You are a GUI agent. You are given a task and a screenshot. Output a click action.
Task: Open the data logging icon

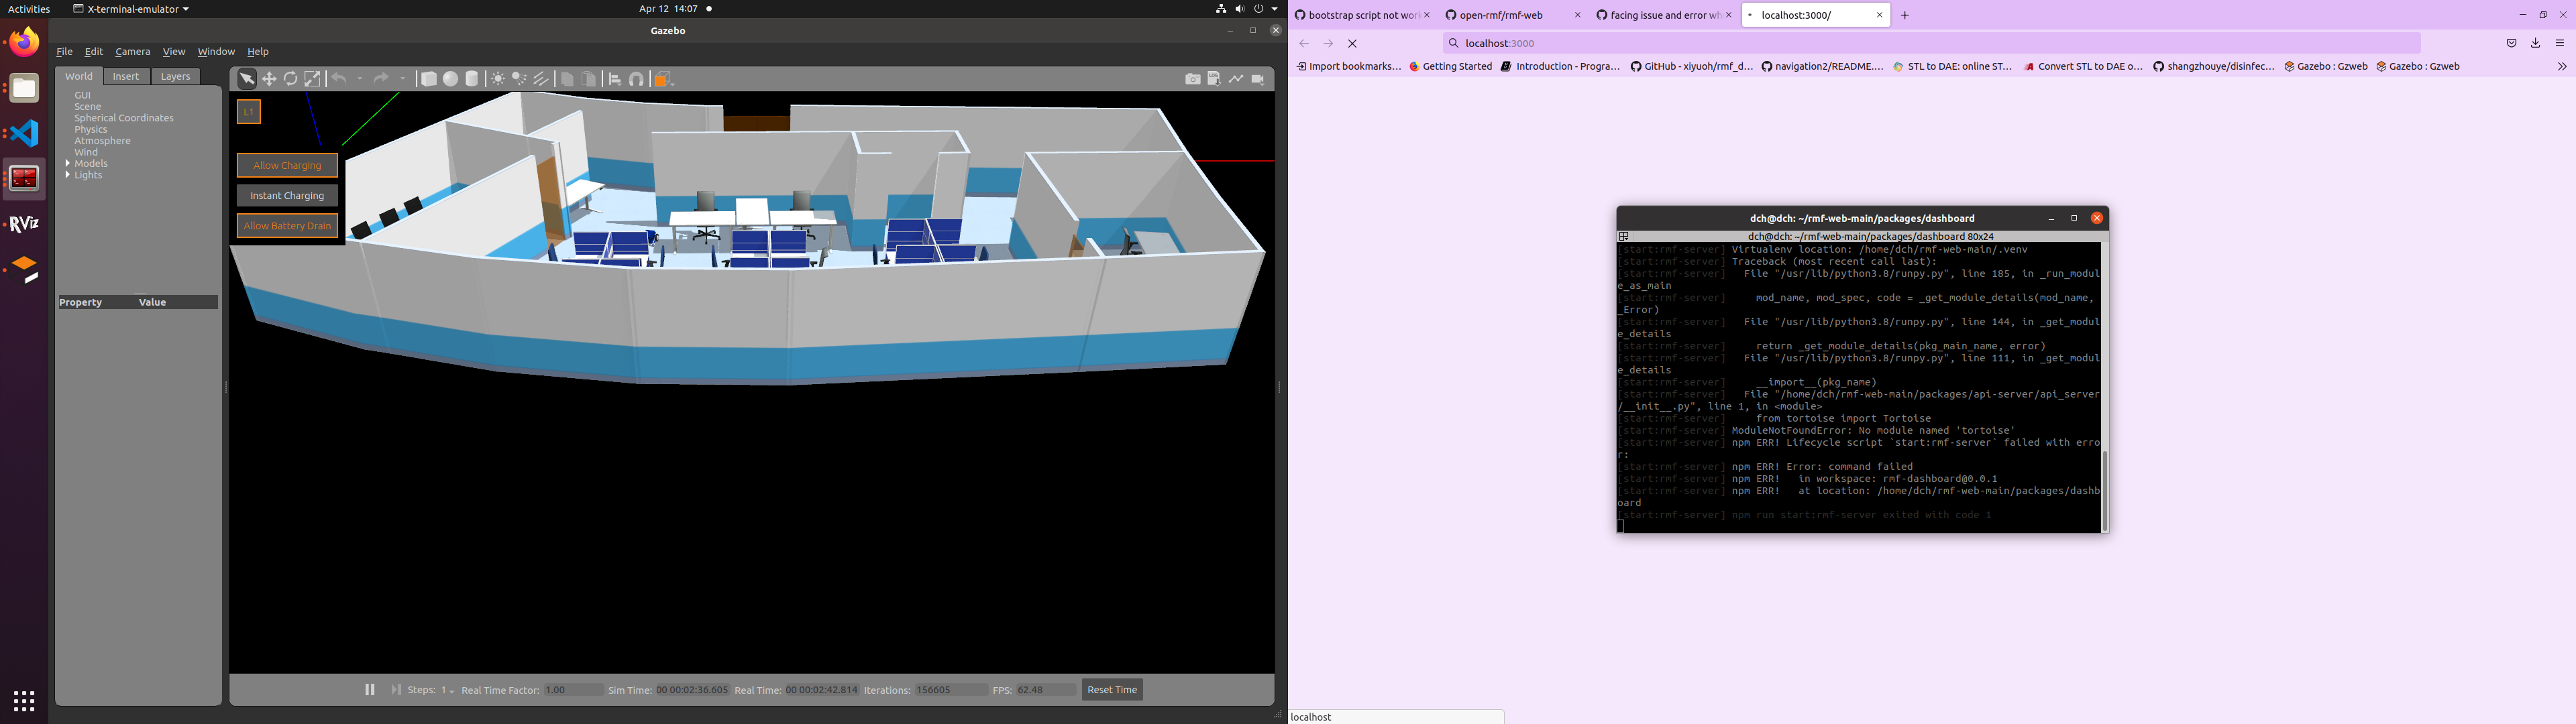click(1214, 79)
